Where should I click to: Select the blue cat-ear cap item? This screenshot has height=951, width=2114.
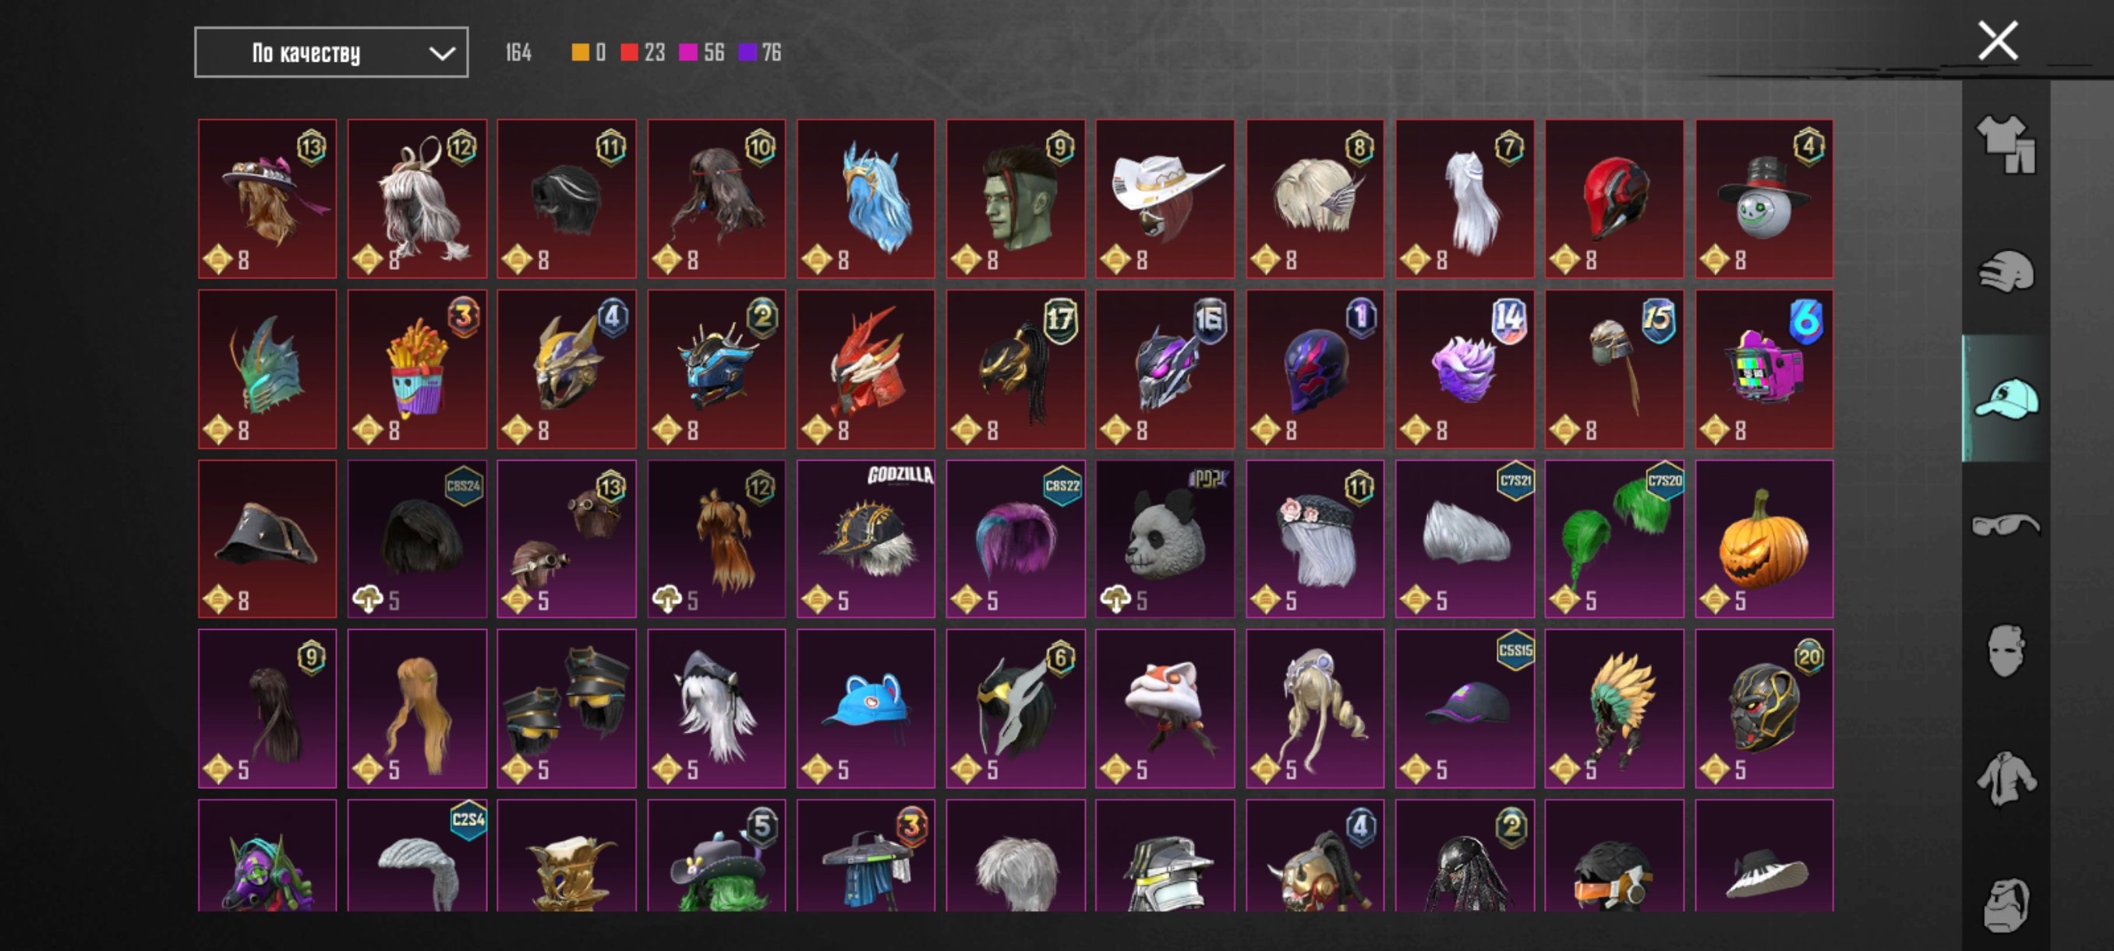[x=866, y=708]
